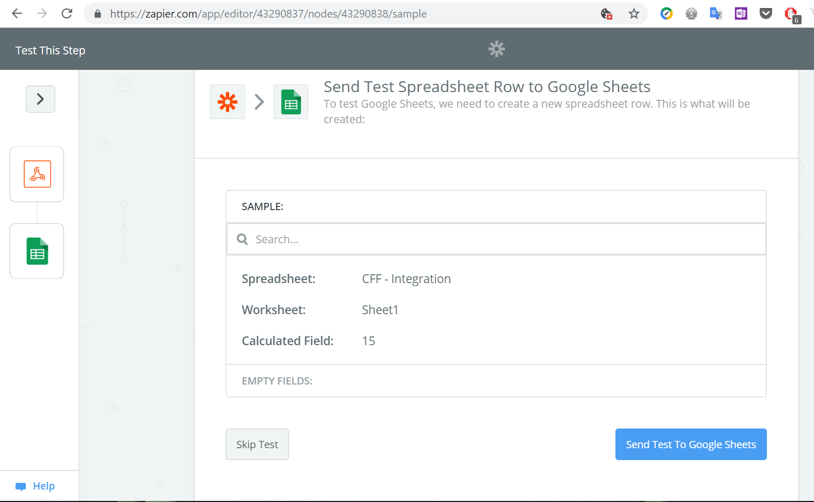The width and height of the screenshot is (814, 502).
Task: Click the Skip Test button
Action: (x=257, y=444)
